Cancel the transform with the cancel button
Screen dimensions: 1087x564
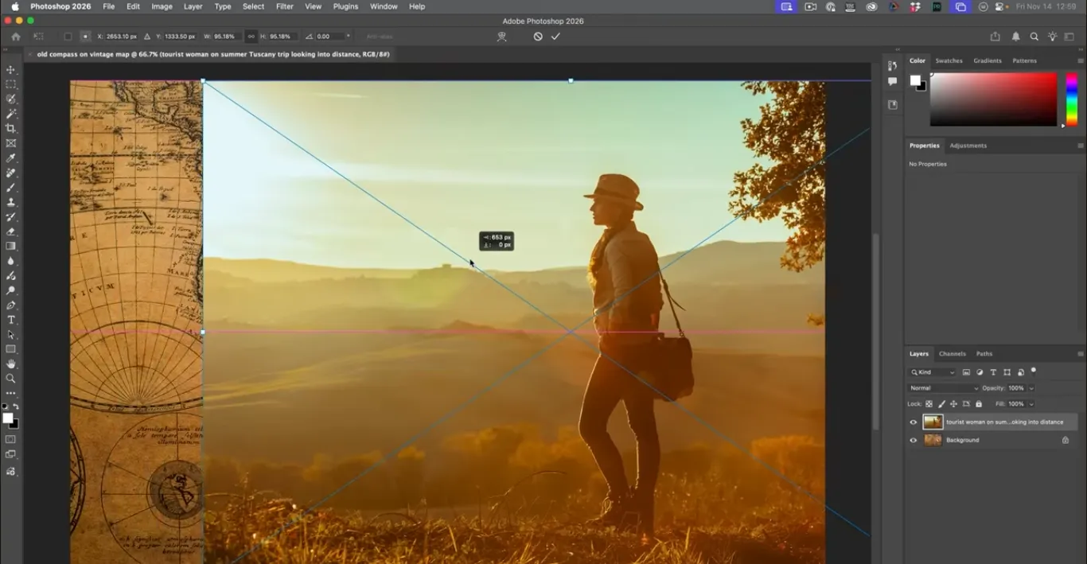tap(538, 36)
